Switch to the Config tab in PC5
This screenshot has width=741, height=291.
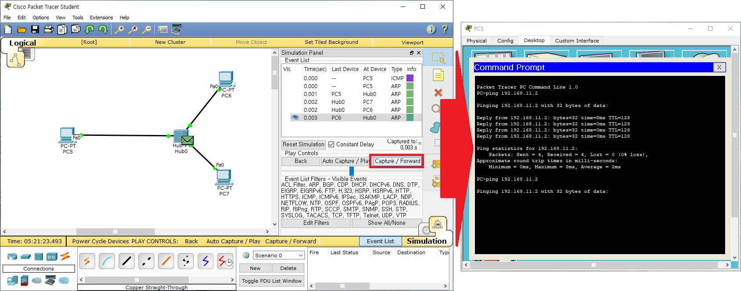[505, 40]
